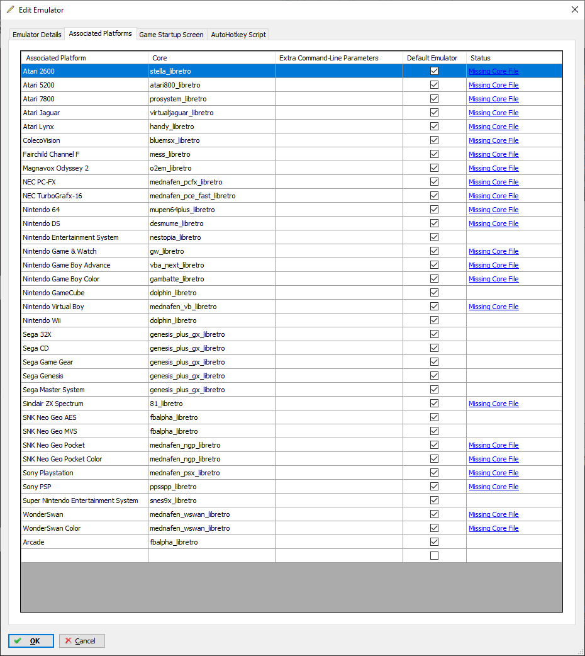Click the snes9x_libretro core cell
The image size is (585, 656).
click(211, 500)
